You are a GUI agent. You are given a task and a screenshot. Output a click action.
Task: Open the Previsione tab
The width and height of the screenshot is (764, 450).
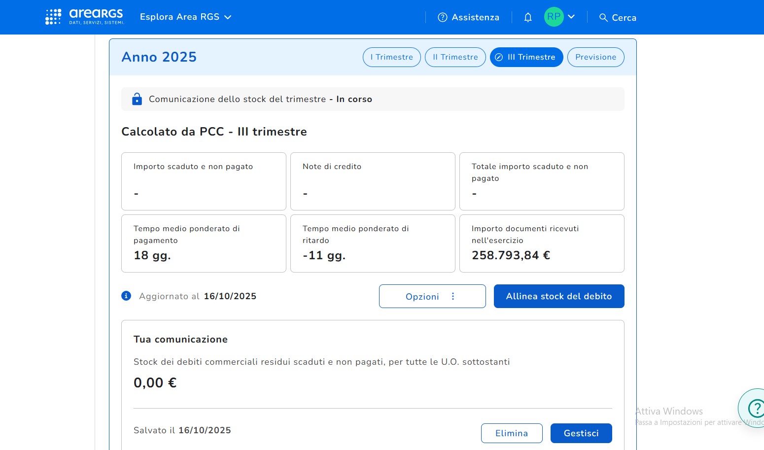(x=595, y=57)
